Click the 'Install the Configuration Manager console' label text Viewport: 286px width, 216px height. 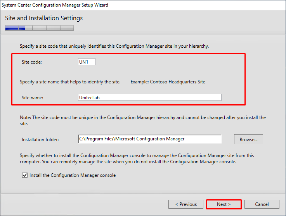(73, 175)
